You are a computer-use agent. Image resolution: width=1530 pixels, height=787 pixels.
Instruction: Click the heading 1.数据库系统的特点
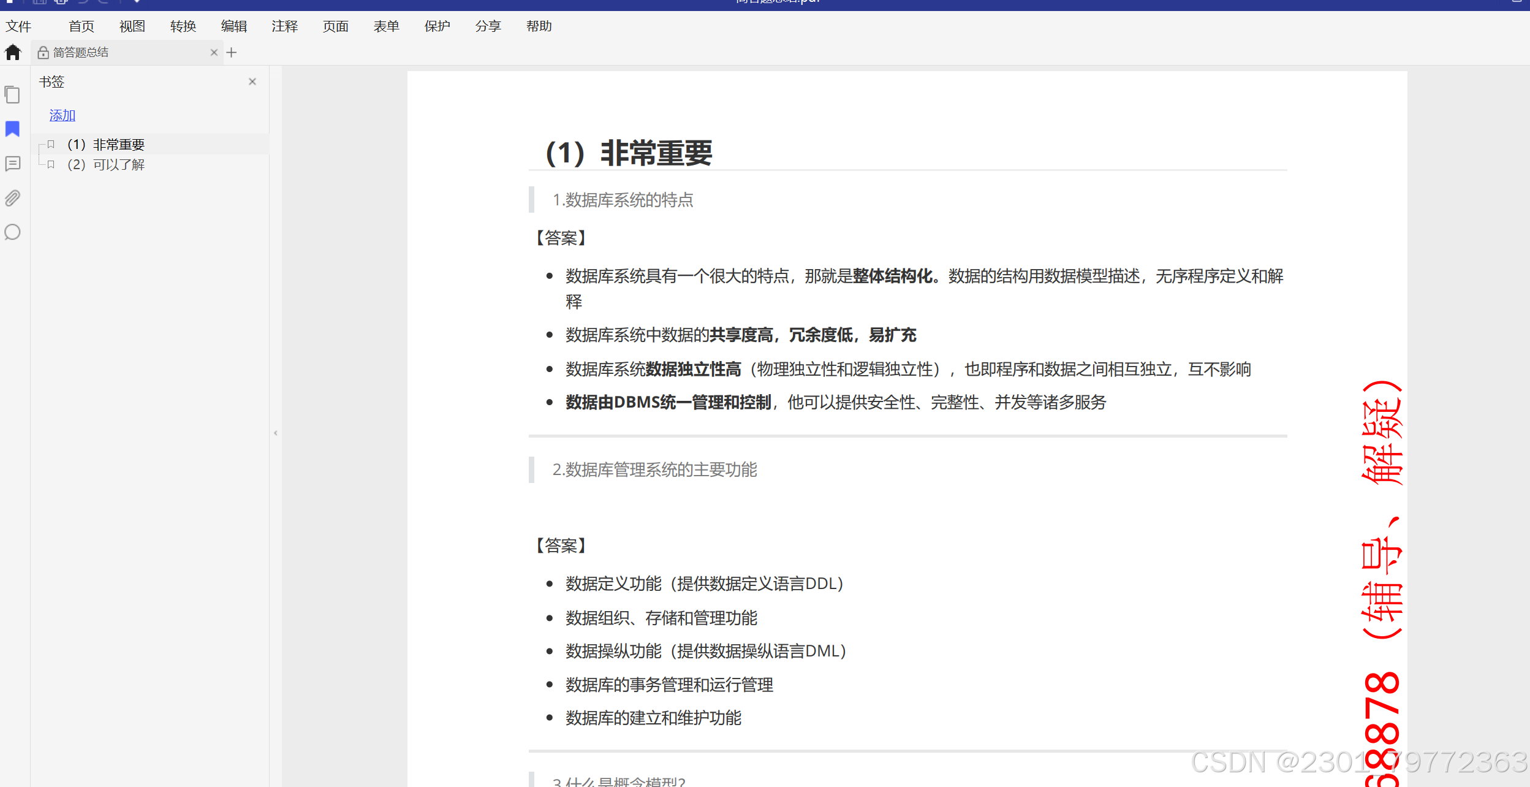pyautogui.click(x=623, y=200)
